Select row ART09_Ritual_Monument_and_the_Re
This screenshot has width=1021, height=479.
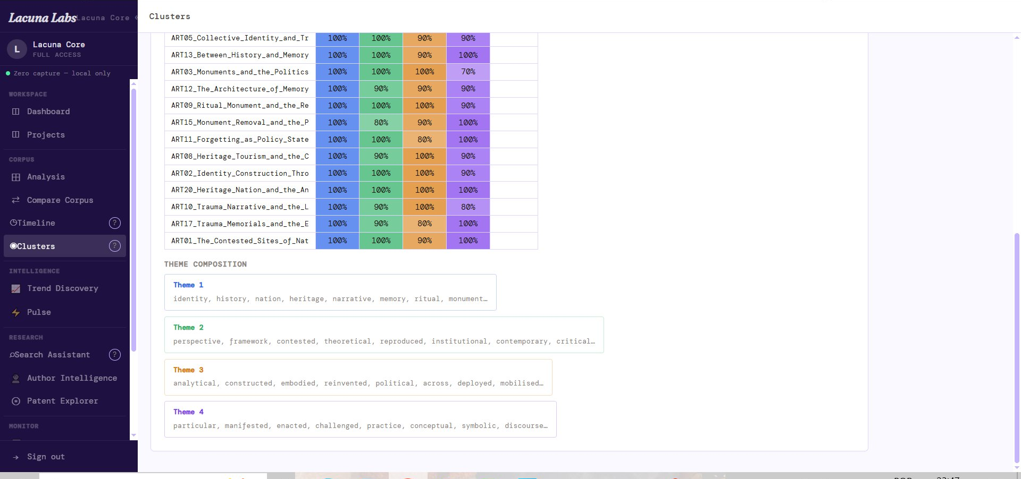(351, 106)
